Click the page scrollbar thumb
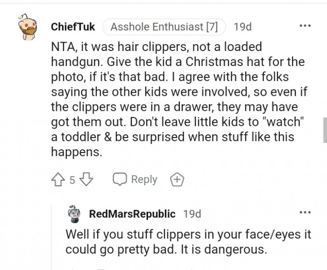This screenshot has height=270, width=327. [325, 130]
